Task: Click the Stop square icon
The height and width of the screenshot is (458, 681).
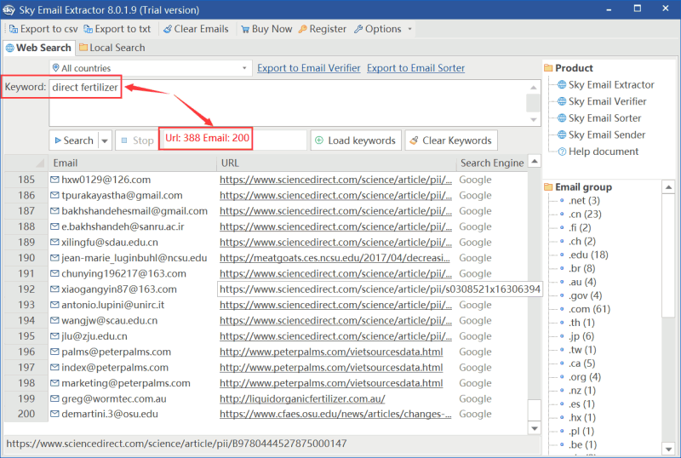Action: [x=124, y=140]
